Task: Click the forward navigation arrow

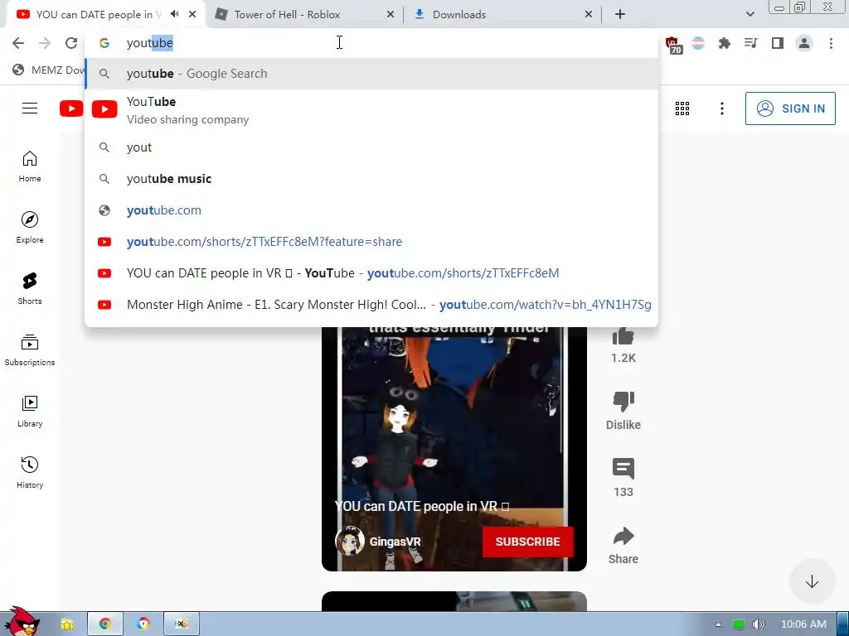Action: [45, 43]
